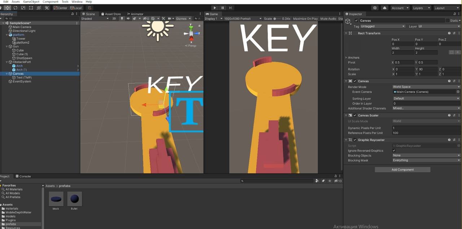Open Canvas component preset settings icon
462x229 pixels.
coord(454,81)
